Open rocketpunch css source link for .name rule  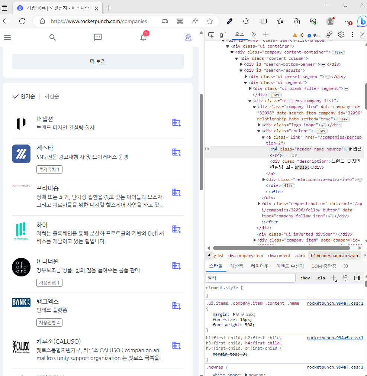click(x=335, y=303)
